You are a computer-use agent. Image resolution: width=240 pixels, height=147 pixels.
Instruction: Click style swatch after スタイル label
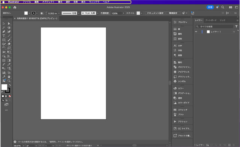click(138, 13)
